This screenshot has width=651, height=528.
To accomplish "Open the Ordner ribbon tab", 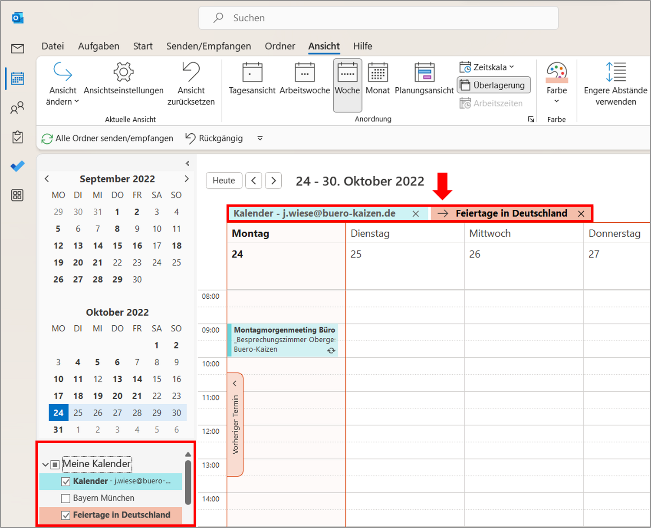I will [280, 46].
